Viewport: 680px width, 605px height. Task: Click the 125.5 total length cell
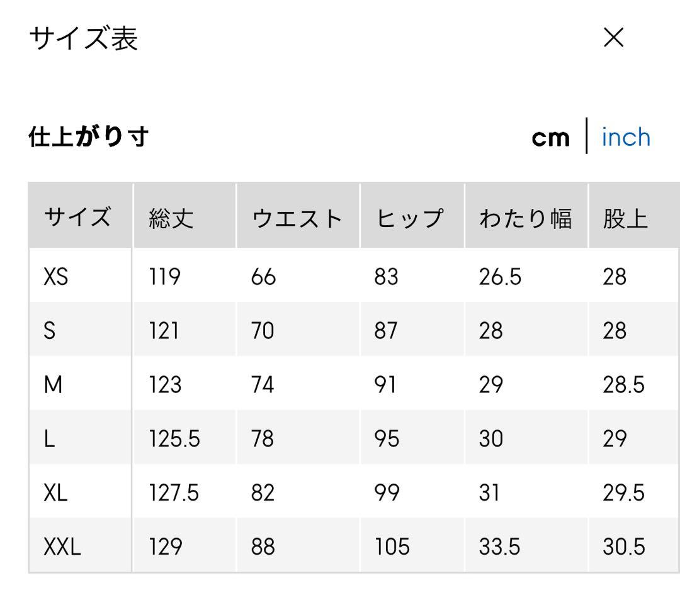pos(174,439)
